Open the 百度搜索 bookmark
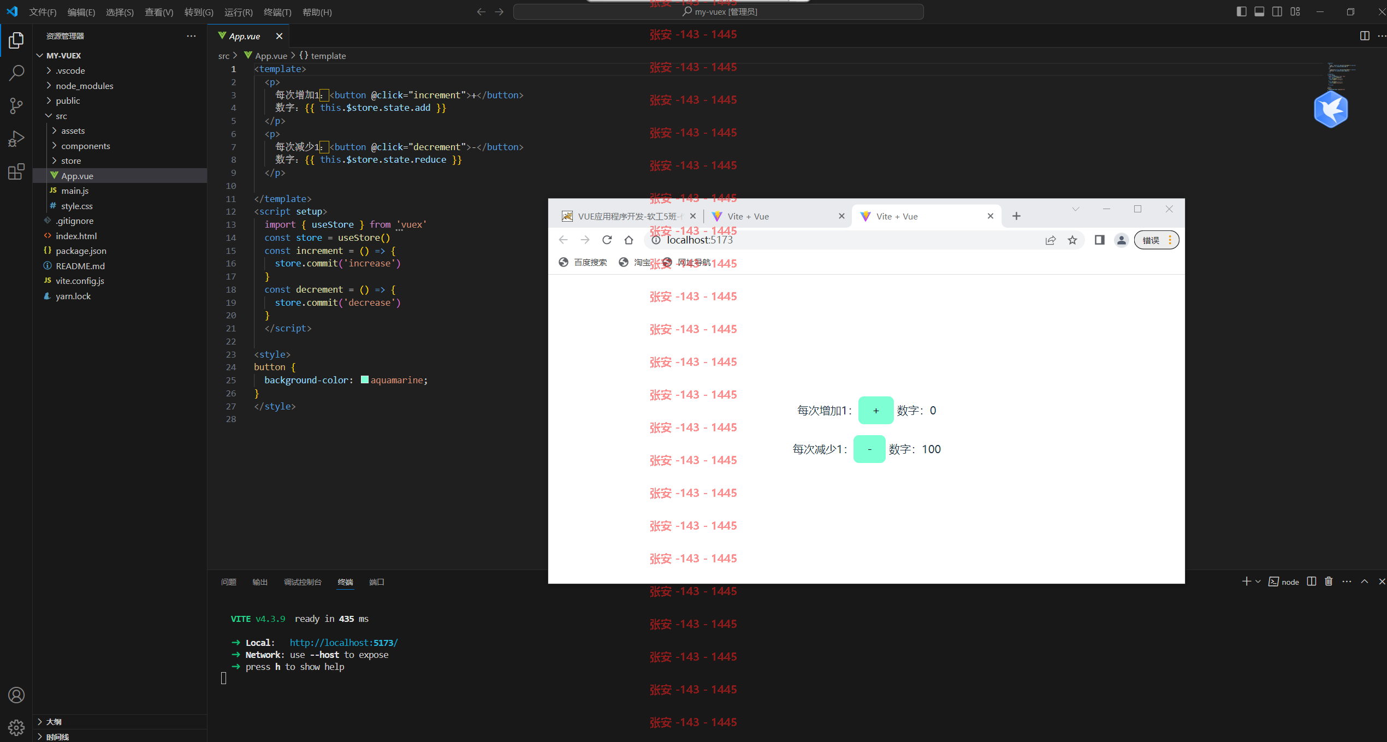Image resolution: width=1387 pixels, height=742 pixels. (x=583, y=263)
